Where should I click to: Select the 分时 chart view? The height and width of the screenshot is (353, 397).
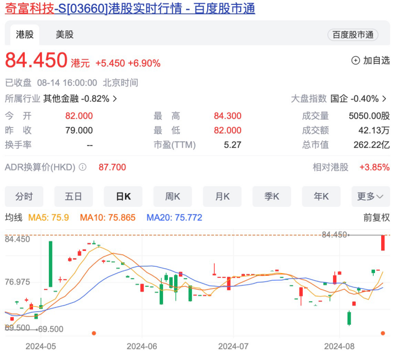[x=24, y=196]
